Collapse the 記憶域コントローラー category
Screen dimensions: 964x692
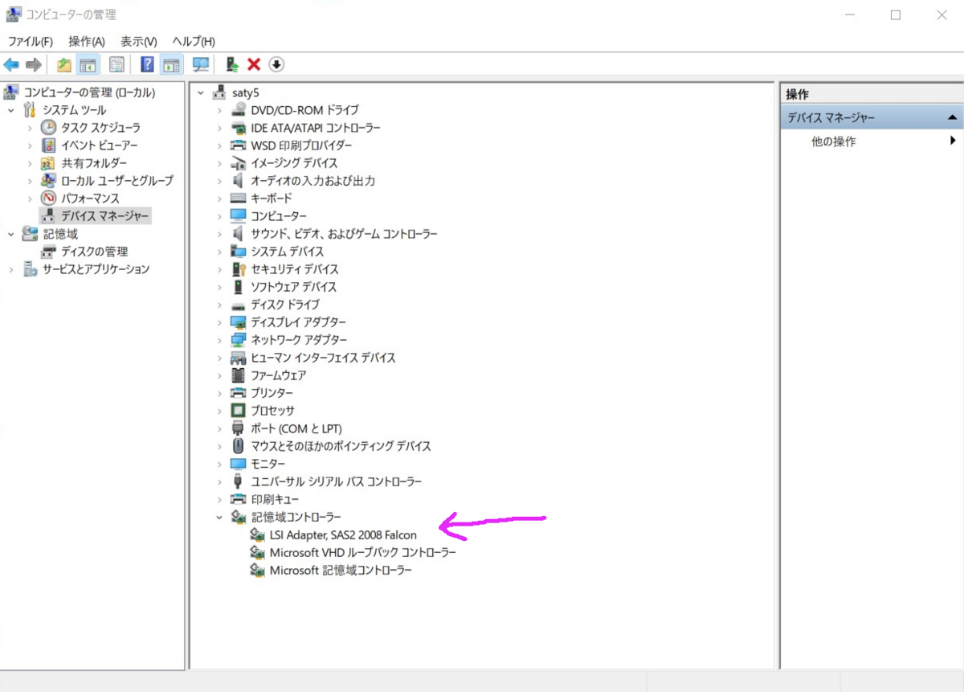click(x=219, y=517)
